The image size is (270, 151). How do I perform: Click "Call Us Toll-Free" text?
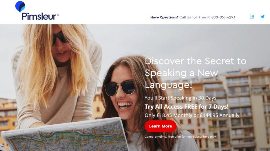coord(193,17)
